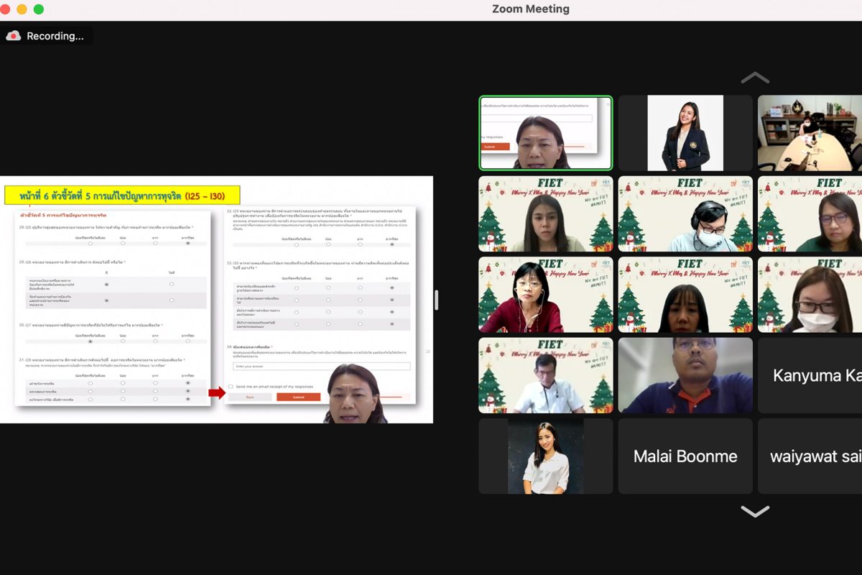862x575 pixels.
Task: Make the Zoom Meeting window full screen
Action: (x=39, y=9)
